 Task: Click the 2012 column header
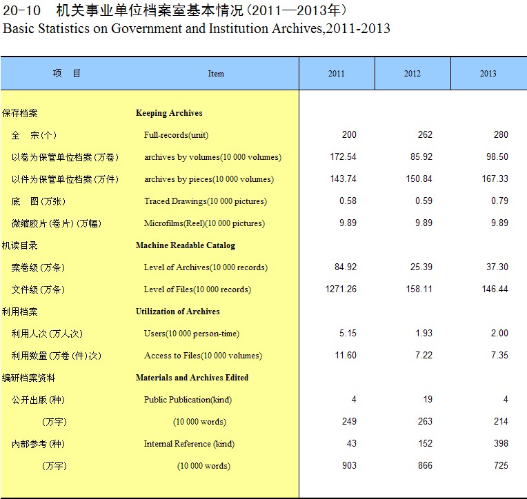[412, 74]
